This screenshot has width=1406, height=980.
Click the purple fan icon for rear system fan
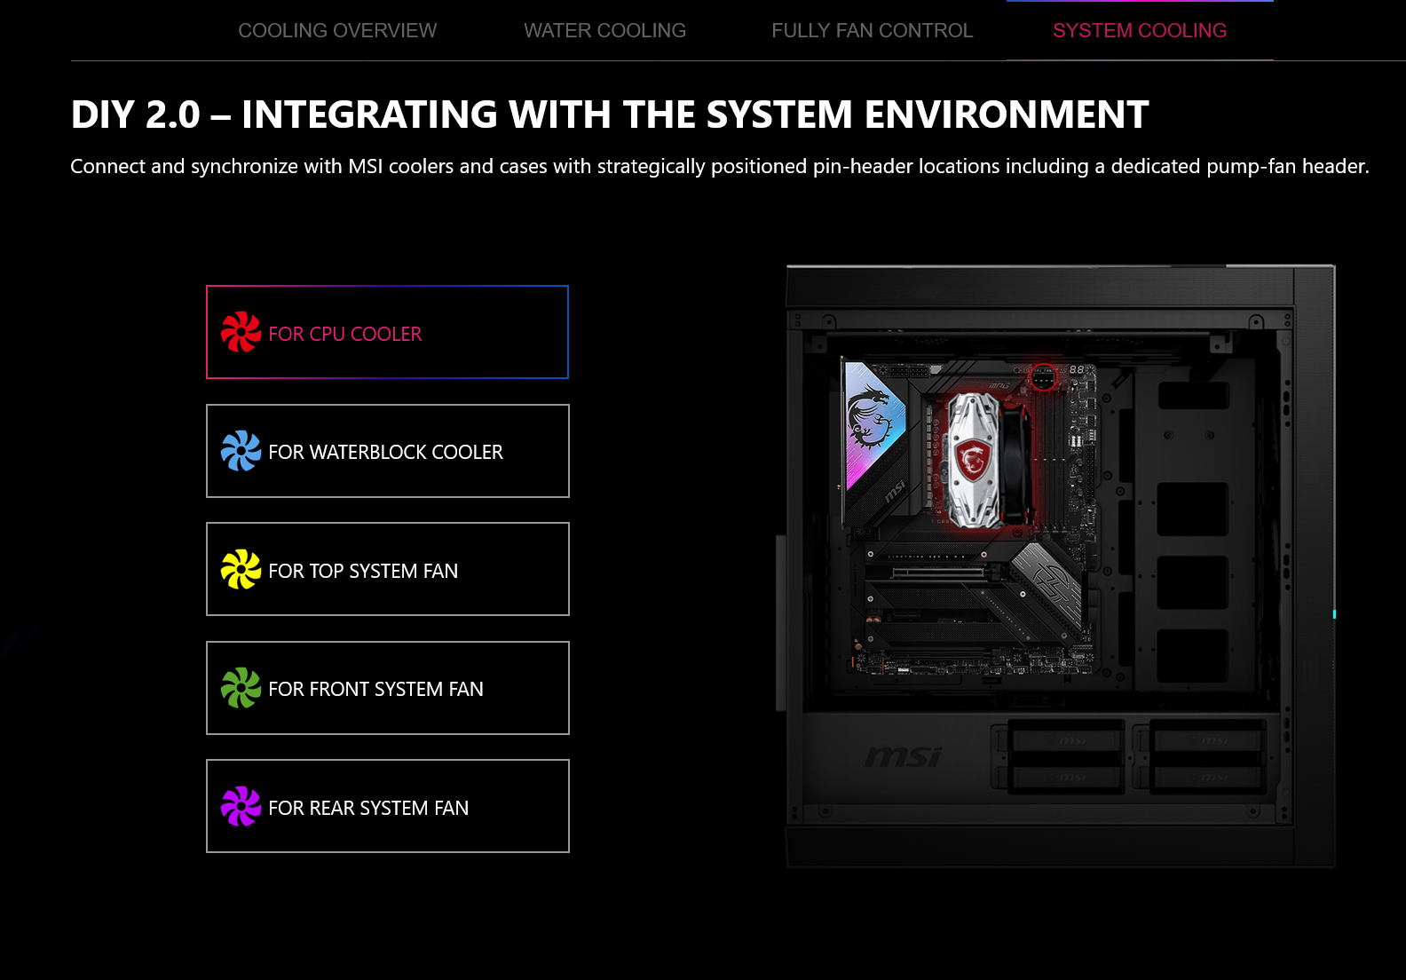(x=241, y=806)
